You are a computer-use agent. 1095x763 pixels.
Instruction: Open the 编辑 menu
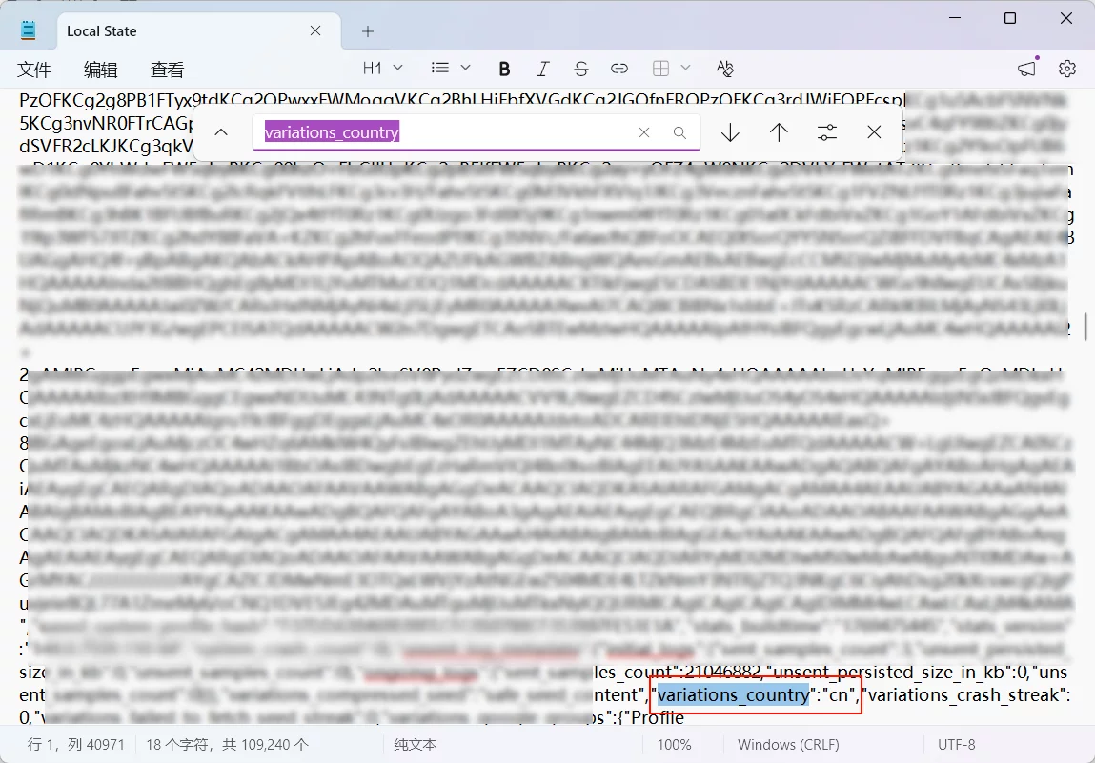click(101, 70)
